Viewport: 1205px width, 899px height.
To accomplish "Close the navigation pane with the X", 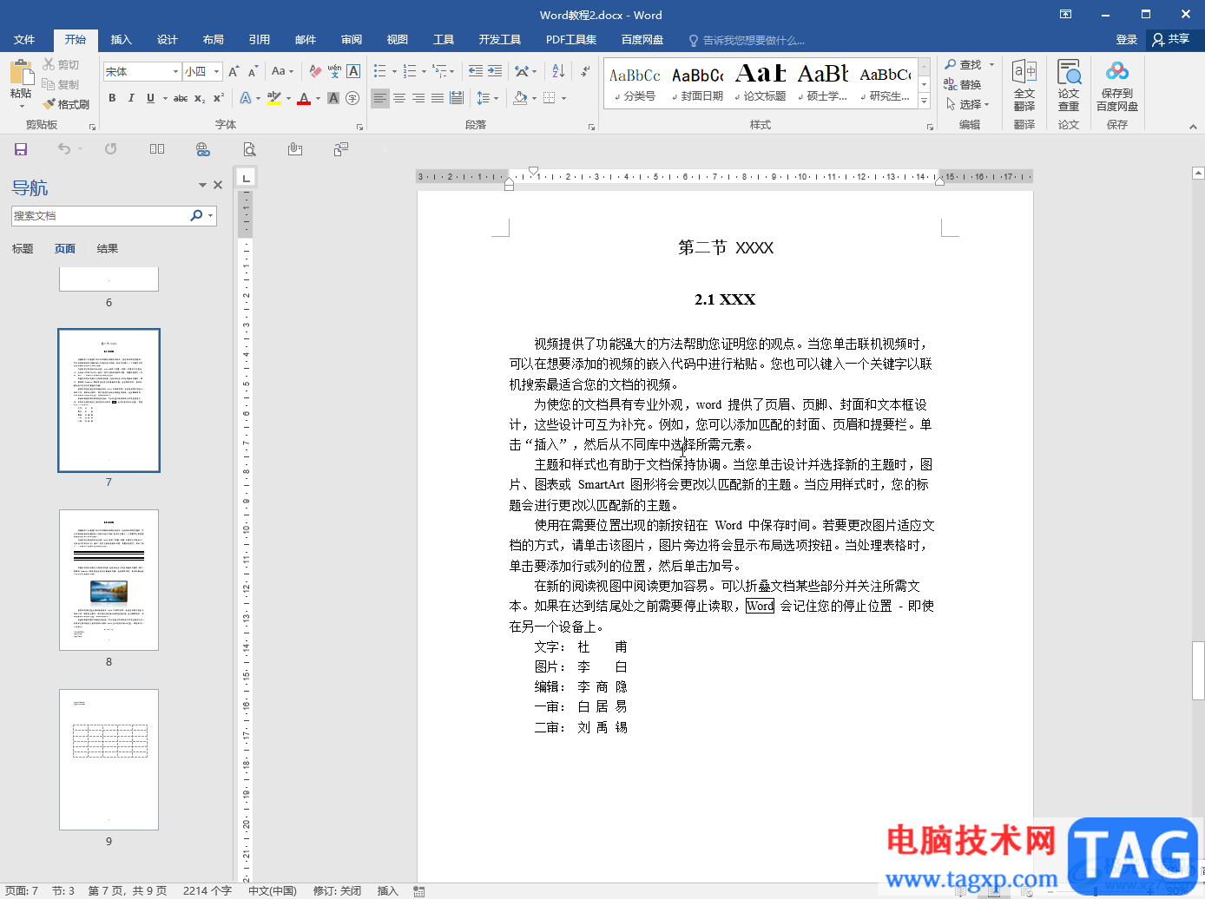I will (218, 185).
